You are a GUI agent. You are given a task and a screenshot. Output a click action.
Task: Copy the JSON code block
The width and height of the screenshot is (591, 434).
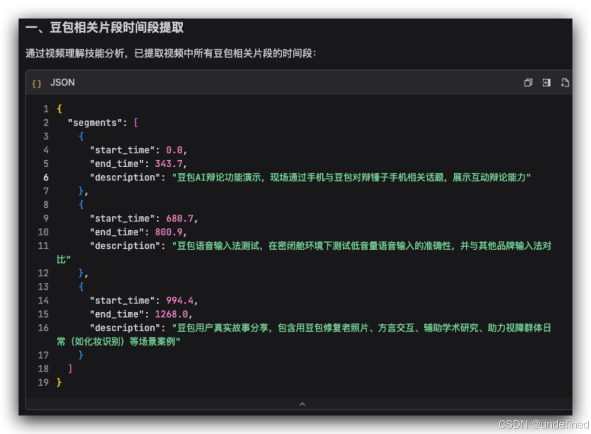point(528,83)
